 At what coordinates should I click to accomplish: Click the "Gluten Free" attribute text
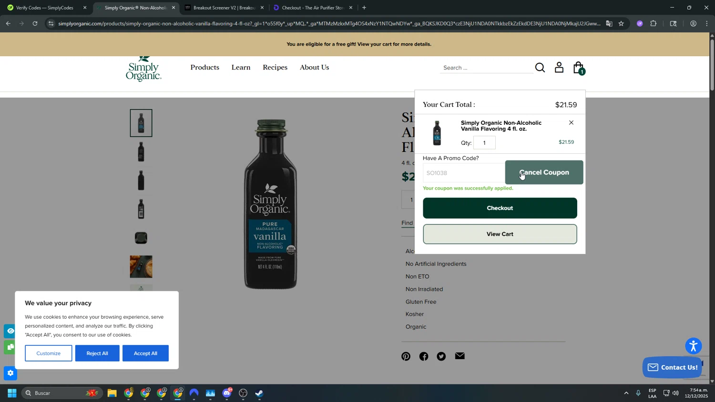tap(421, 302)
